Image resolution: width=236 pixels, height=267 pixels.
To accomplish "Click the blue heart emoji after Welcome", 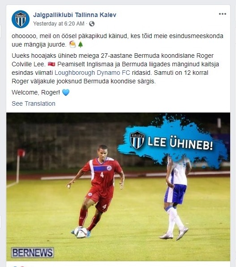I will coord(66,92).
